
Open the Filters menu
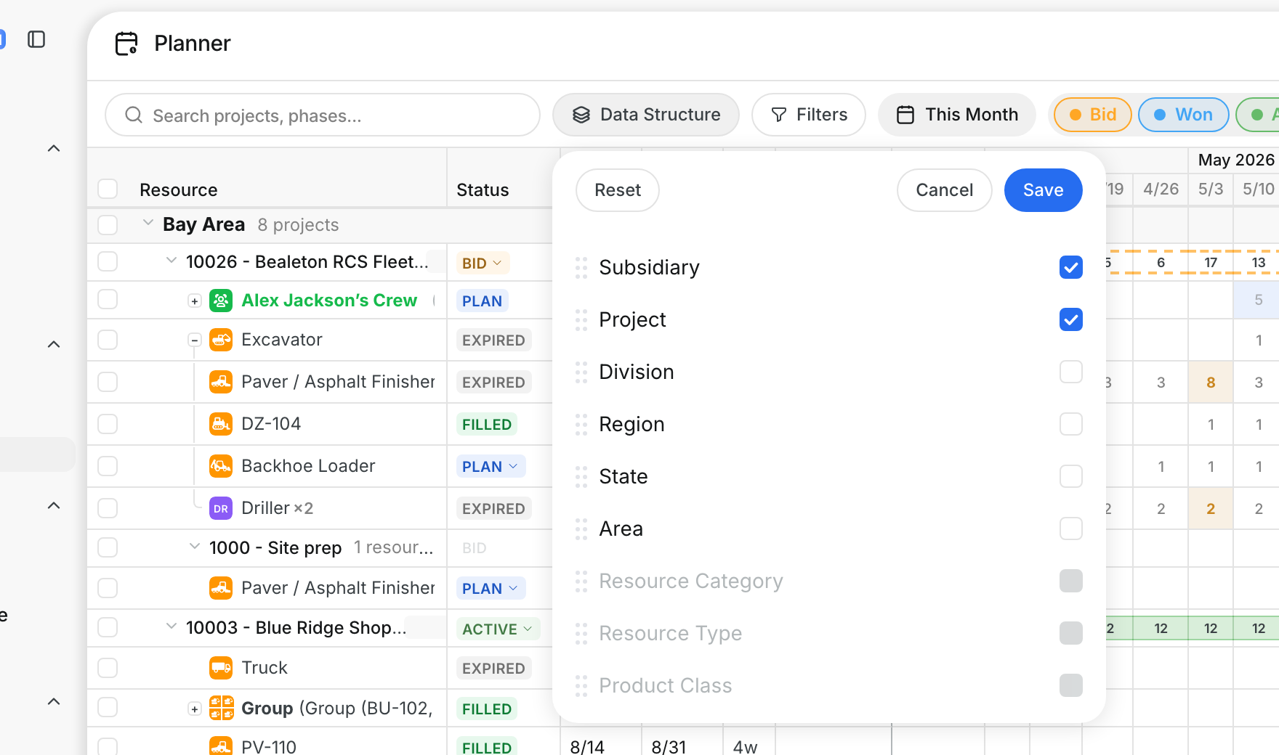click(809, 115)
